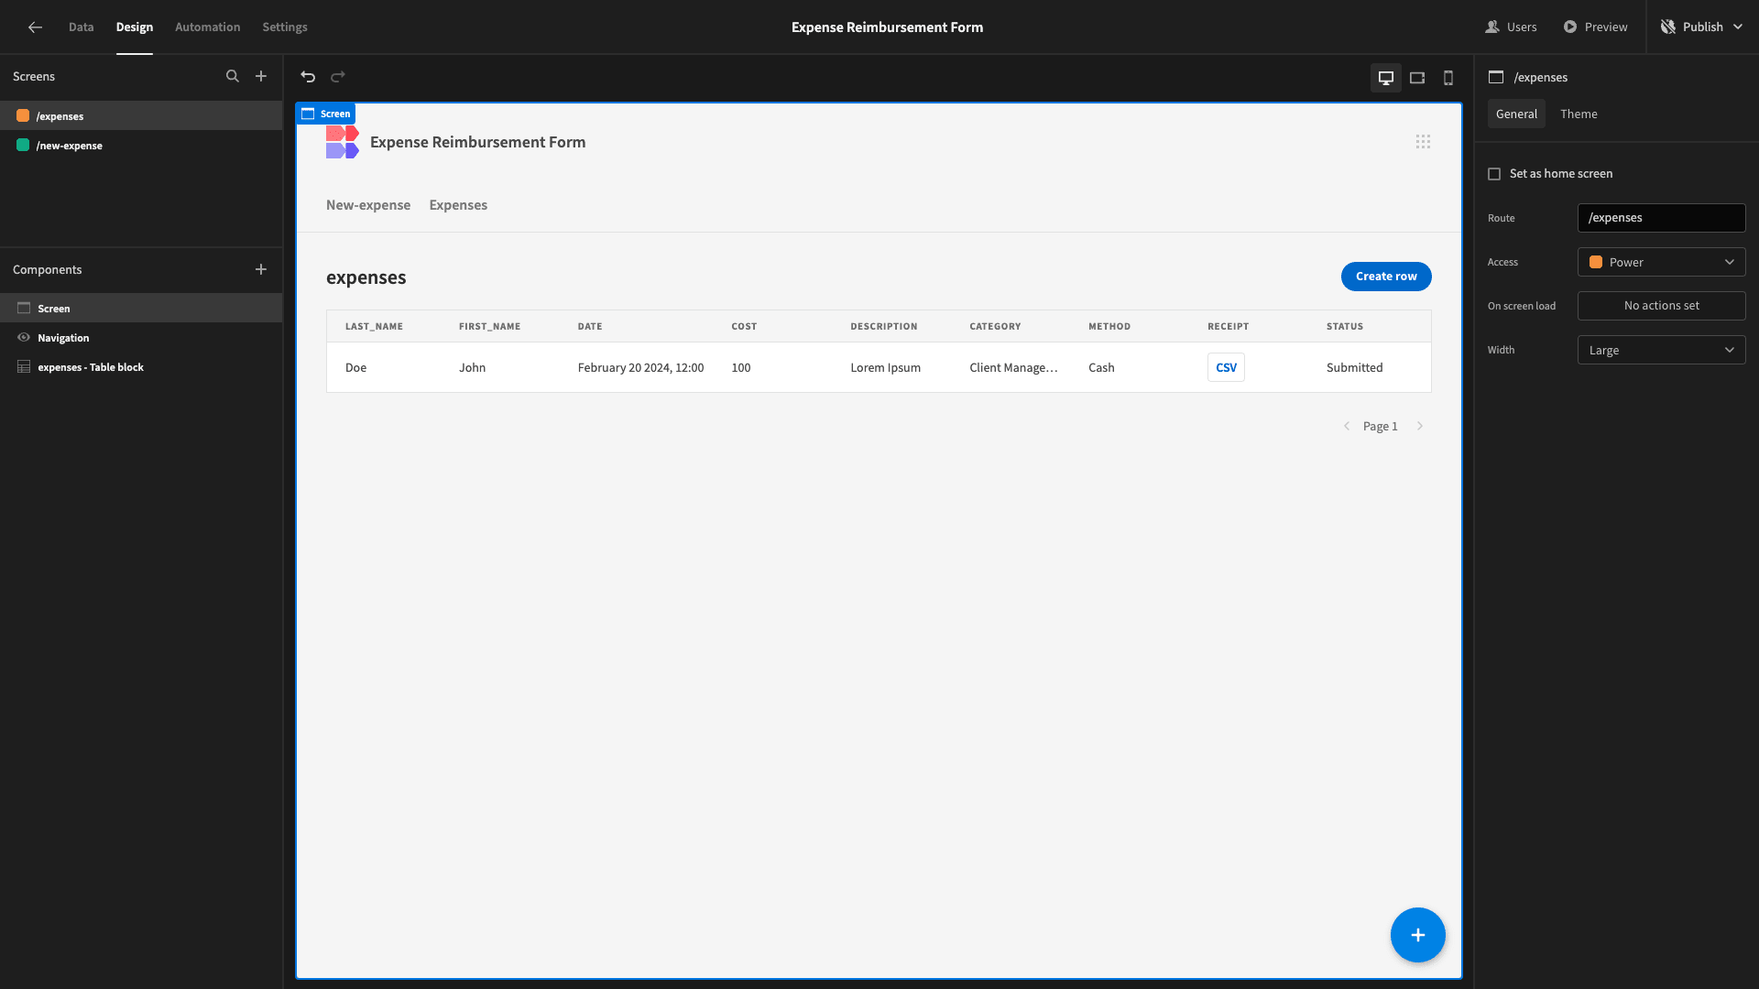Switch to mobile preview icon
This screenshot has height=989, width=1759.
point(1448,78)
